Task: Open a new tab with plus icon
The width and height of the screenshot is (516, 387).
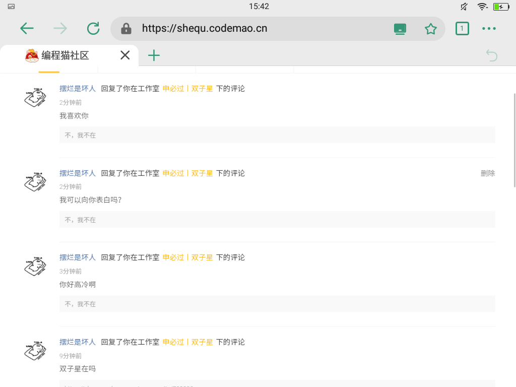Action: click(154, 55)
